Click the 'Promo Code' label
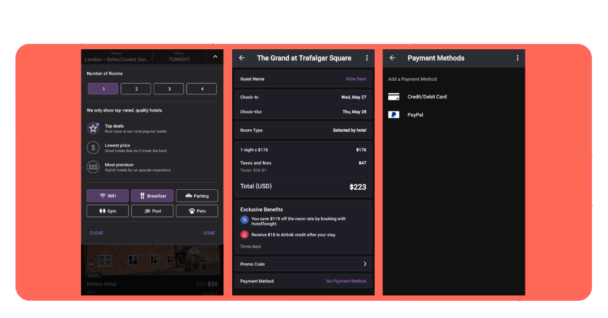This screenshot has width=608, height=318. [x=252, y=264]
